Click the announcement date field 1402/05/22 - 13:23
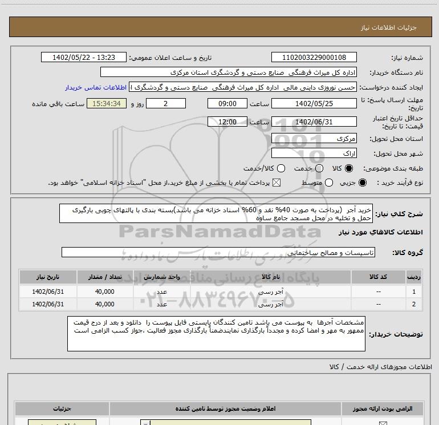The width and height of the screenshot is (439, 425). [x=84, y=58]
